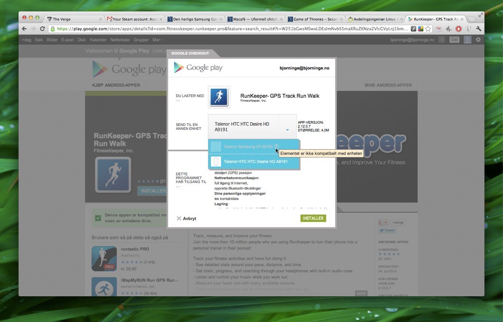Click the large RunKeeper icon on store page
Image resolution: width=503 pixels, height=322 pixels.
click(x=113, y=175)
